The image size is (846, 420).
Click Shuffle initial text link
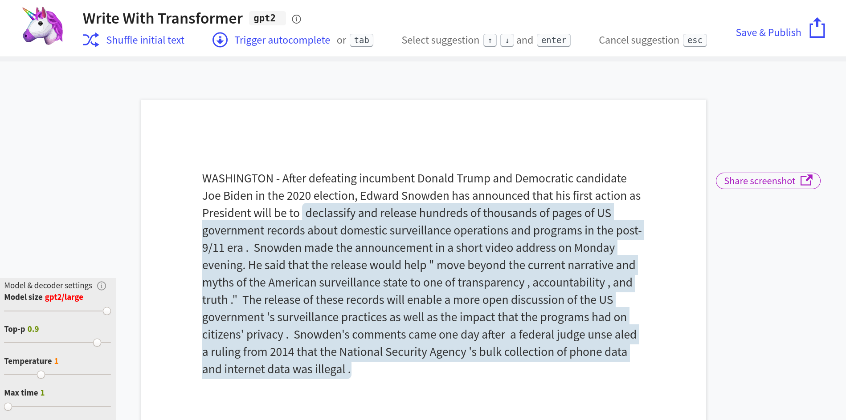[145, 40]
